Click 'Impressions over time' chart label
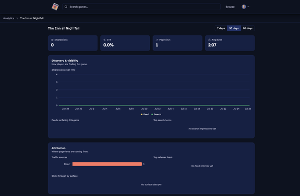The image size is (300, 196). click(x=63, y=70)
